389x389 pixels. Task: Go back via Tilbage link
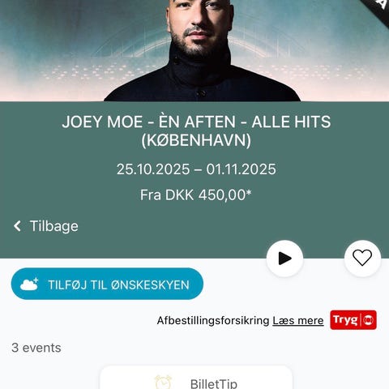point(45,226)
